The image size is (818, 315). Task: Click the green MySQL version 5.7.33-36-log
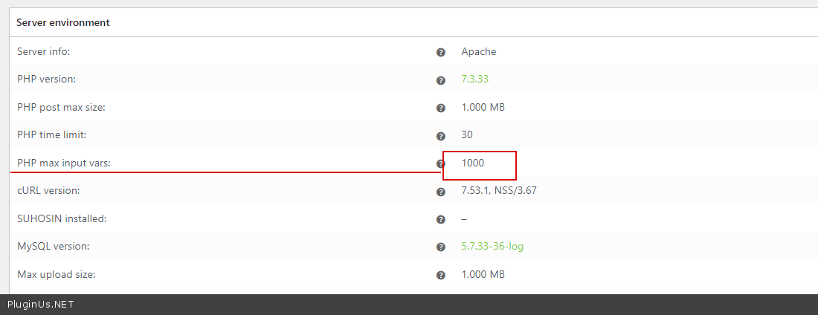(492, 246)
